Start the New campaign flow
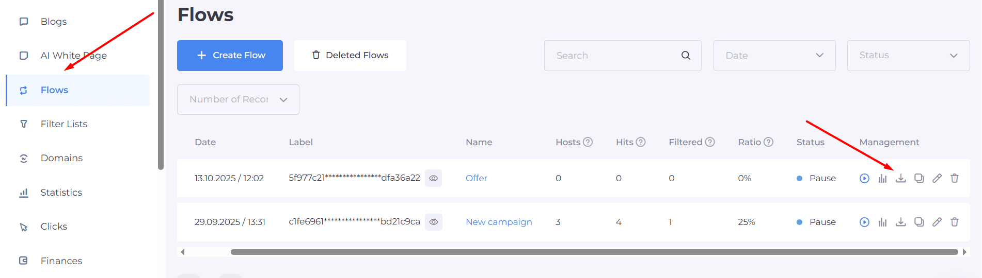The image size is (982, 278). (864, 222)
